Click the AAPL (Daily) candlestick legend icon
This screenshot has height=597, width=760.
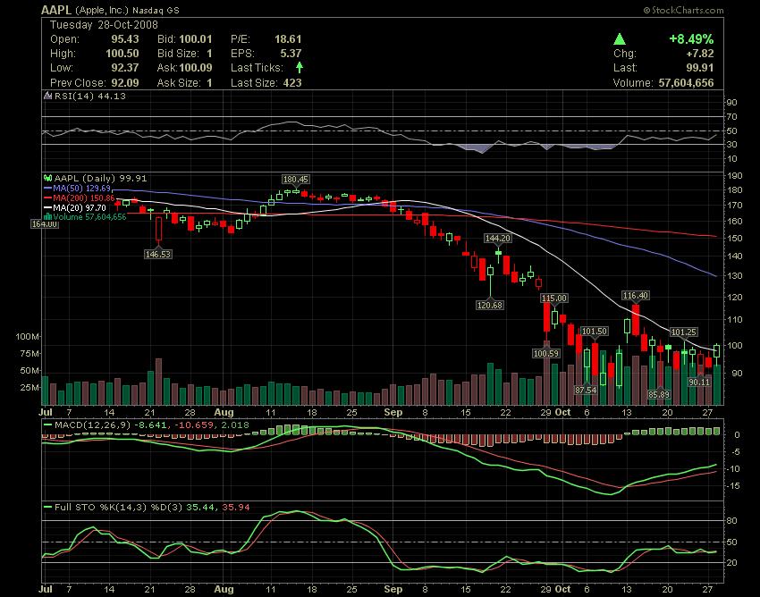click(48, 179)
